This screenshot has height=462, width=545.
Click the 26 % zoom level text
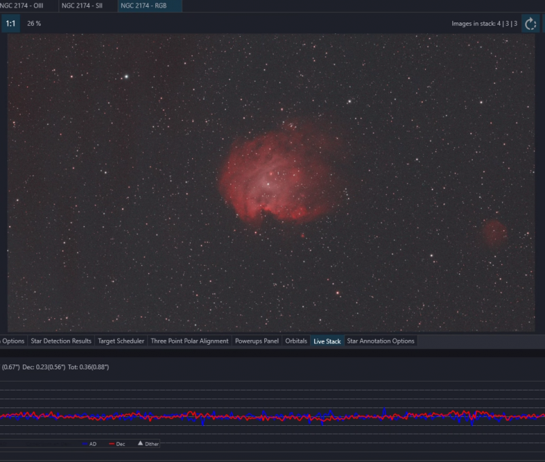coord(34,24)
